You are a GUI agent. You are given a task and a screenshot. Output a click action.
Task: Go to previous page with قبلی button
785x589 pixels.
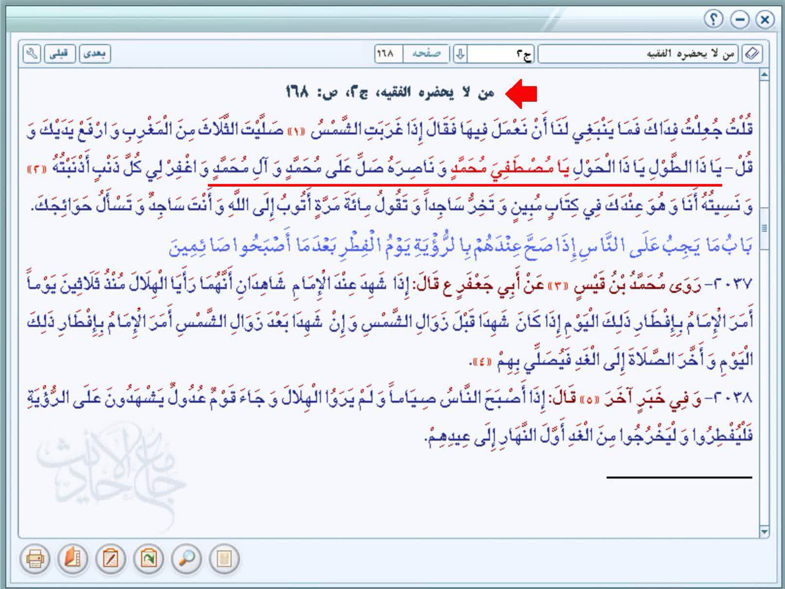click(60, 53)
